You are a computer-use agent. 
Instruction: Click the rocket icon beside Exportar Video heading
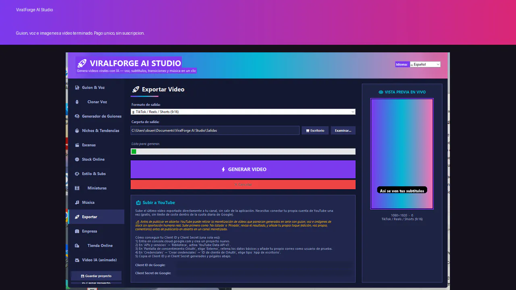136,89
